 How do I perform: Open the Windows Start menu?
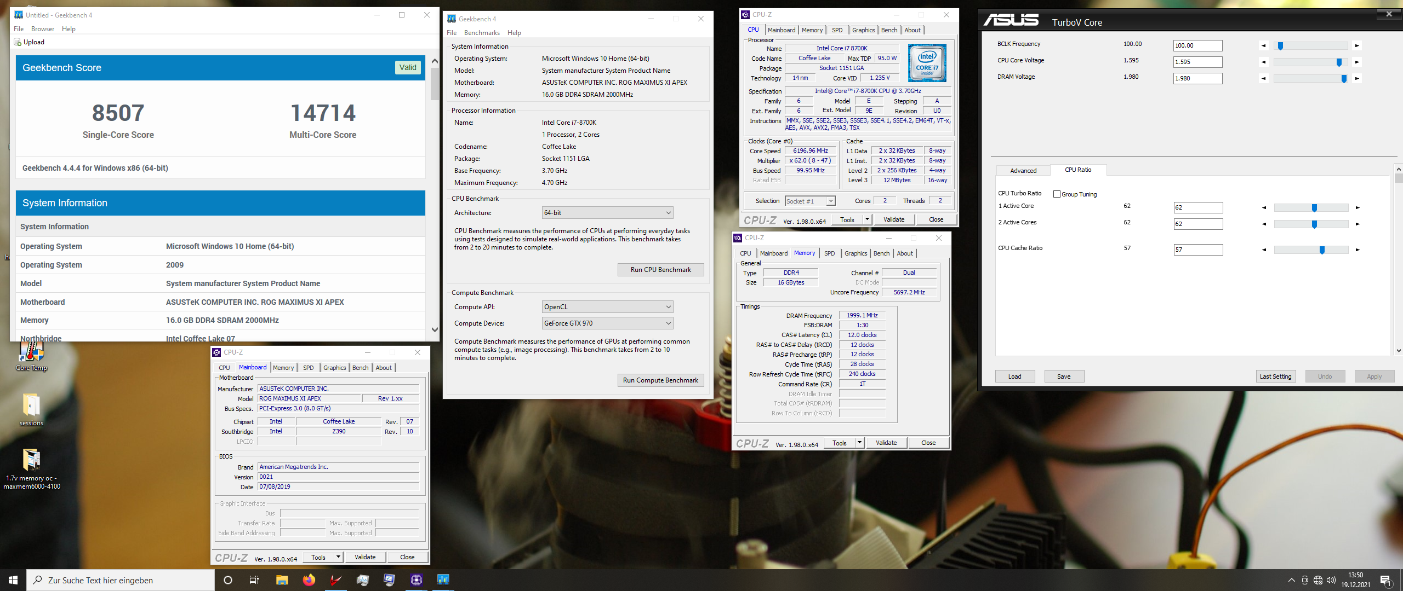tap(13, 580)
